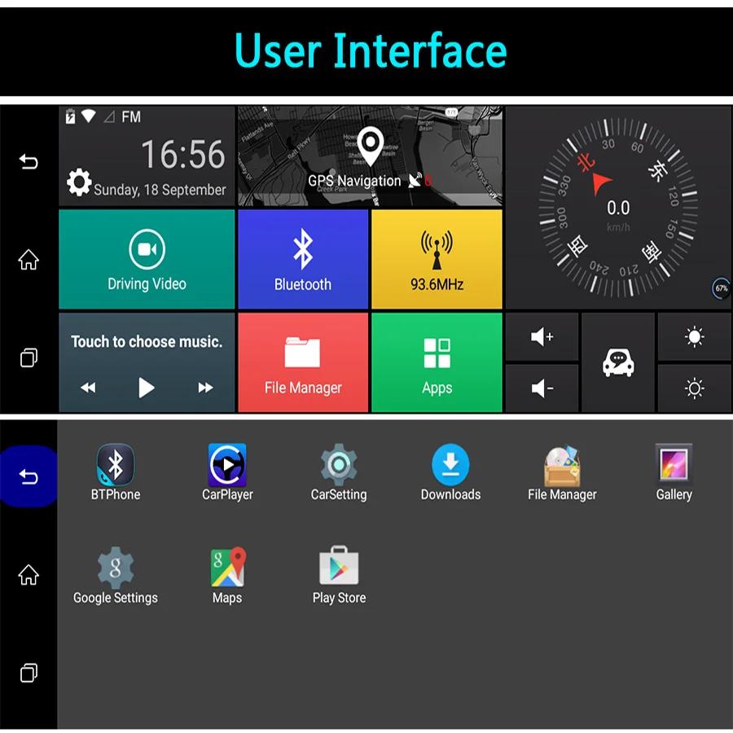Open the Bluetooth tile
This screenshot has height=733, width=733.
303,259
